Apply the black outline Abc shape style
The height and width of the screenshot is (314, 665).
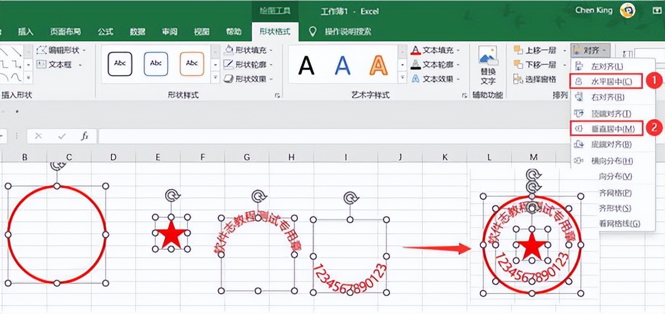[x=120, y=63]
